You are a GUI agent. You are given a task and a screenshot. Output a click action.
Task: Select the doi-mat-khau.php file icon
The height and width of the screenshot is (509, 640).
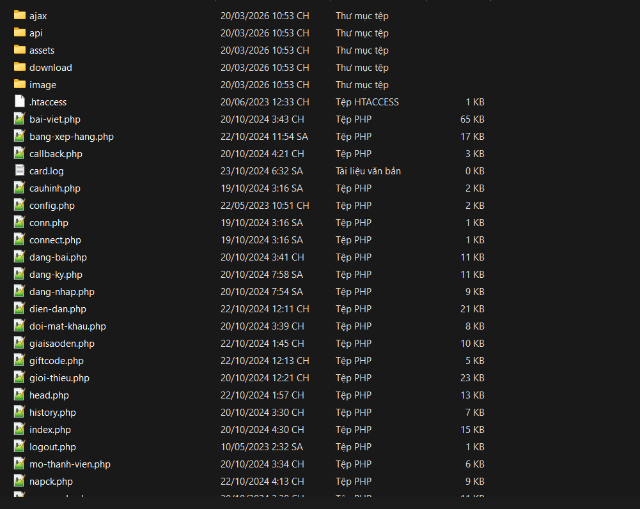pyautogui.click(x=20, y=326)
